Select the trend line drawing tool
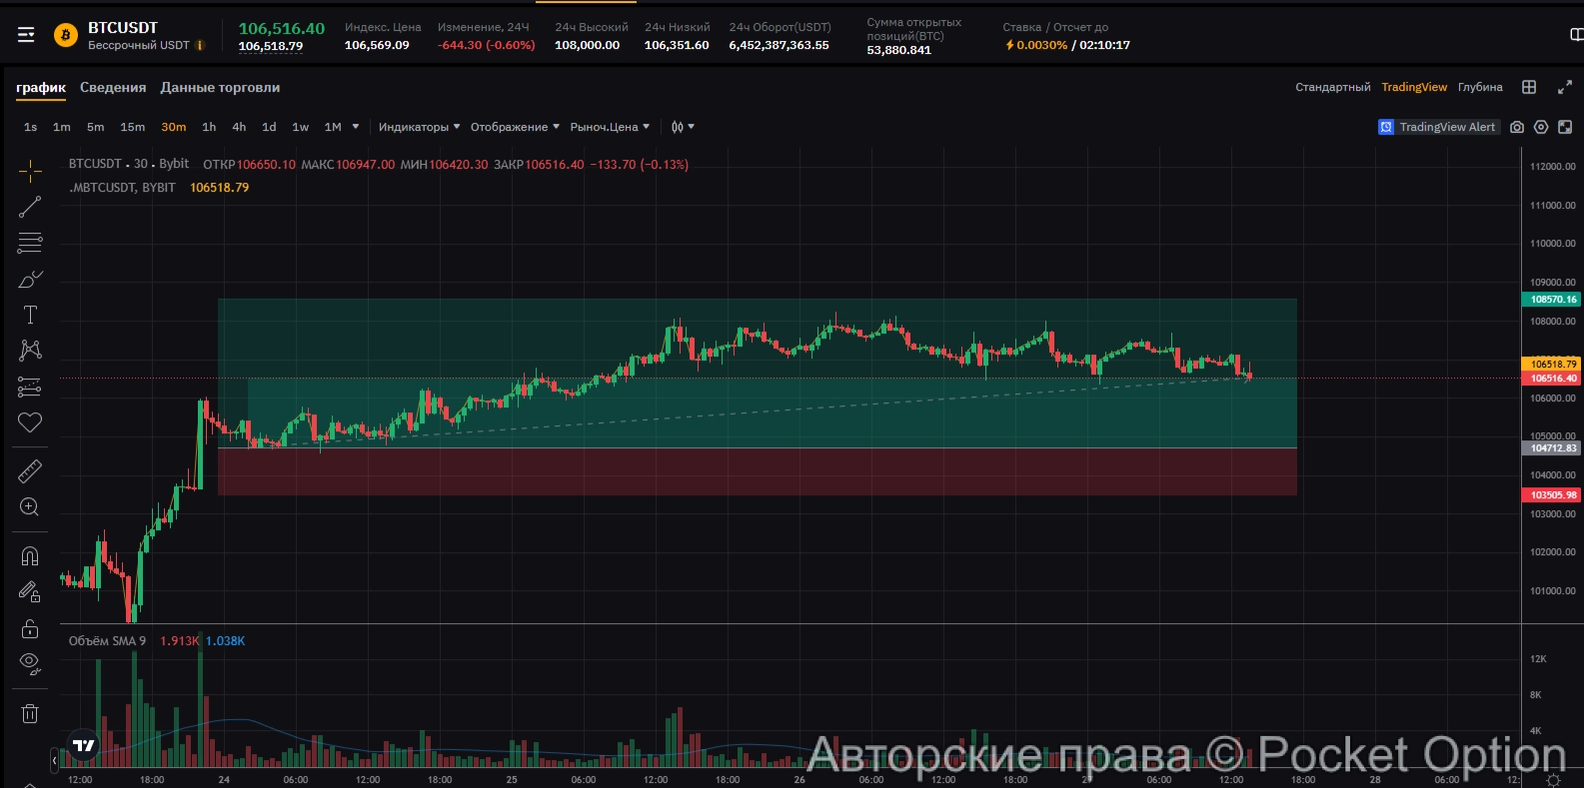The height and width of the screenshot is (788, 1584). point(30,207)
